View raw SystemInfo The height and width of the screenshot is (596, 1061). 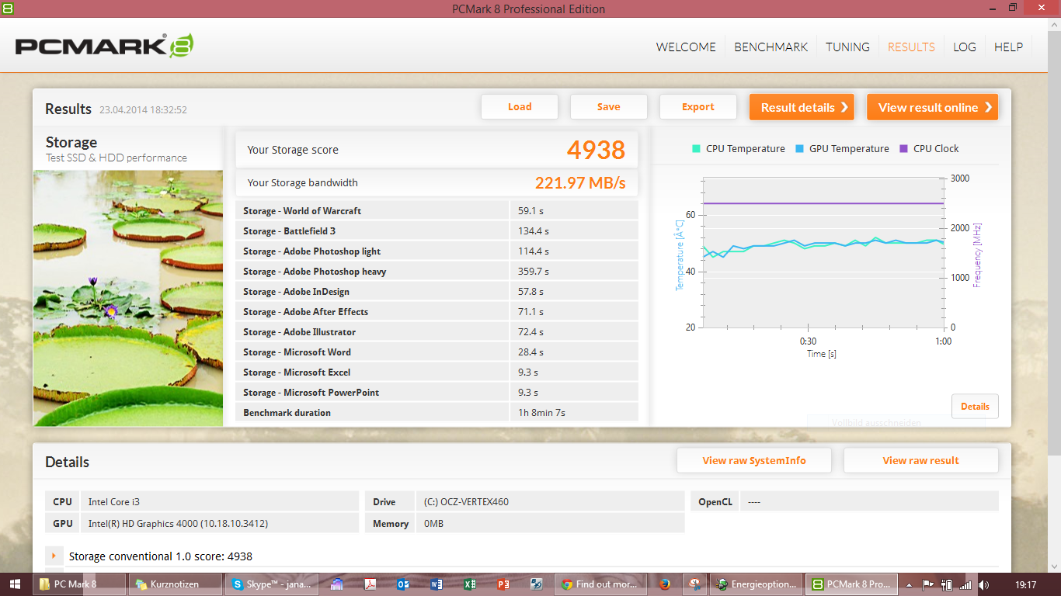pyautogui.click(x=754, y=460)
